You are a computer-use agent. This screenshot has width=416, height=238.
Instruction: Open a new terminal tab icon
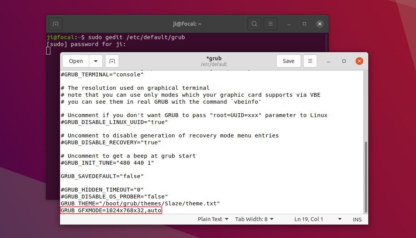click(55, 24)
